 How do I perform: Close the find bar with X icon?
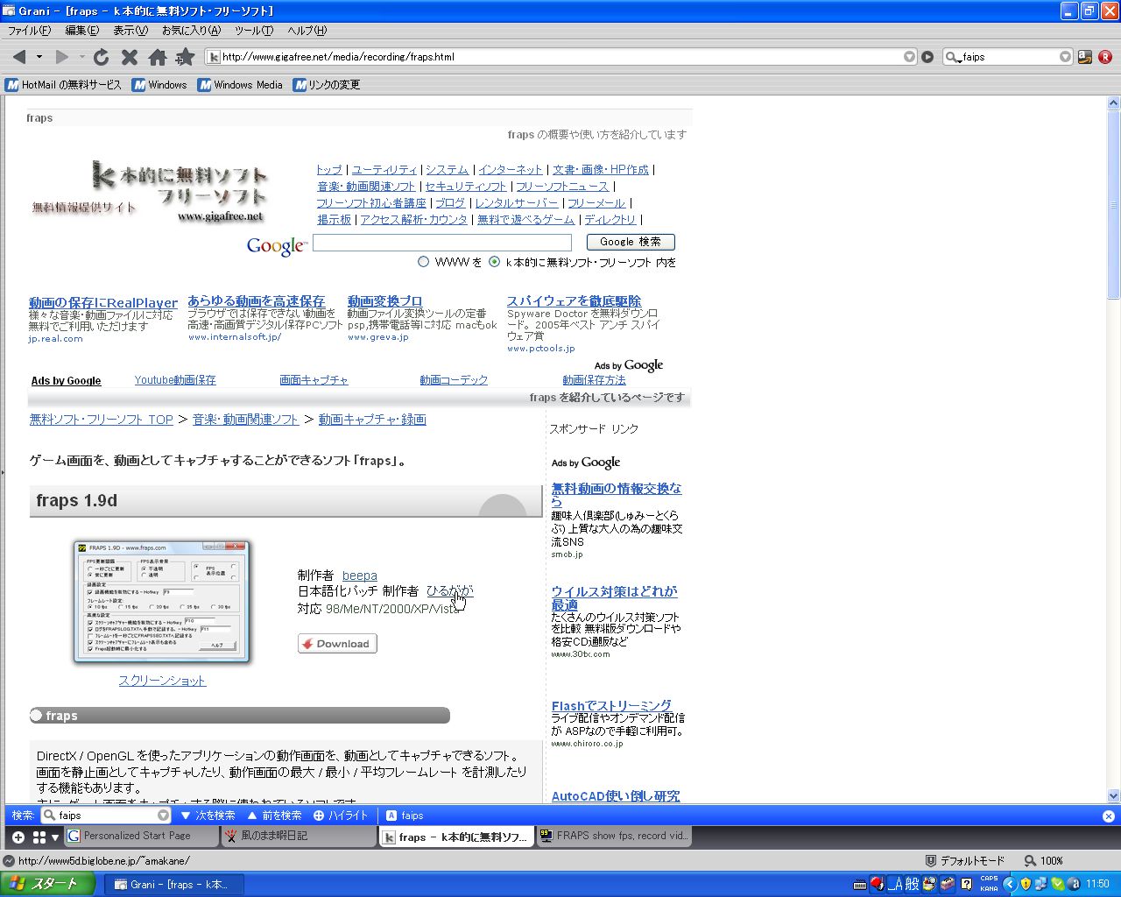pos(1108,816)
